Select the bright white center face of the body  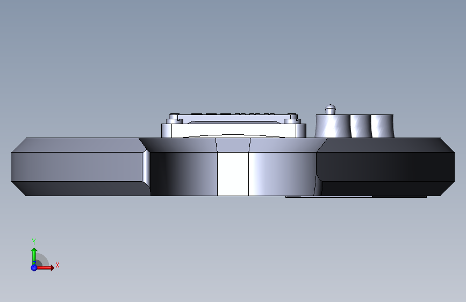pos(233,174)
